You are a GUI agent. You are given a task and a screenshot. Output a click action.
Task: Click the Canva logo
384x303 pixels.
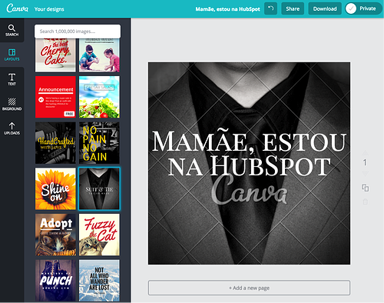tap(17, 8)
